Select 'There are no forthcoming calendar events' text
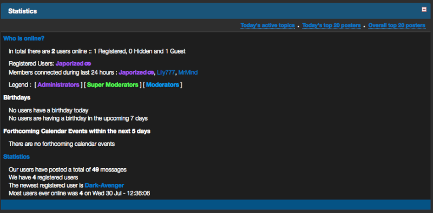Viewport: 433px width, 213px height. (x=62, y=144)
